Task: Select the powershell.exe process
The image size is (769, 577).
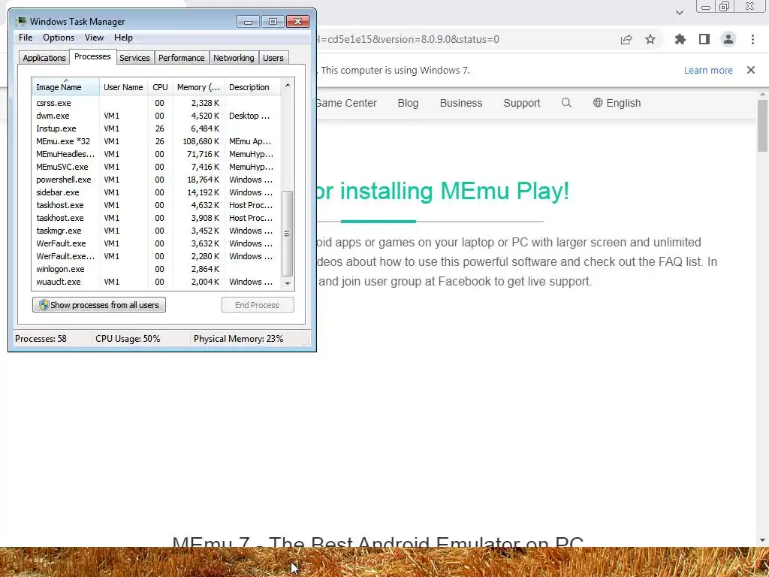Action: (156, 180)
